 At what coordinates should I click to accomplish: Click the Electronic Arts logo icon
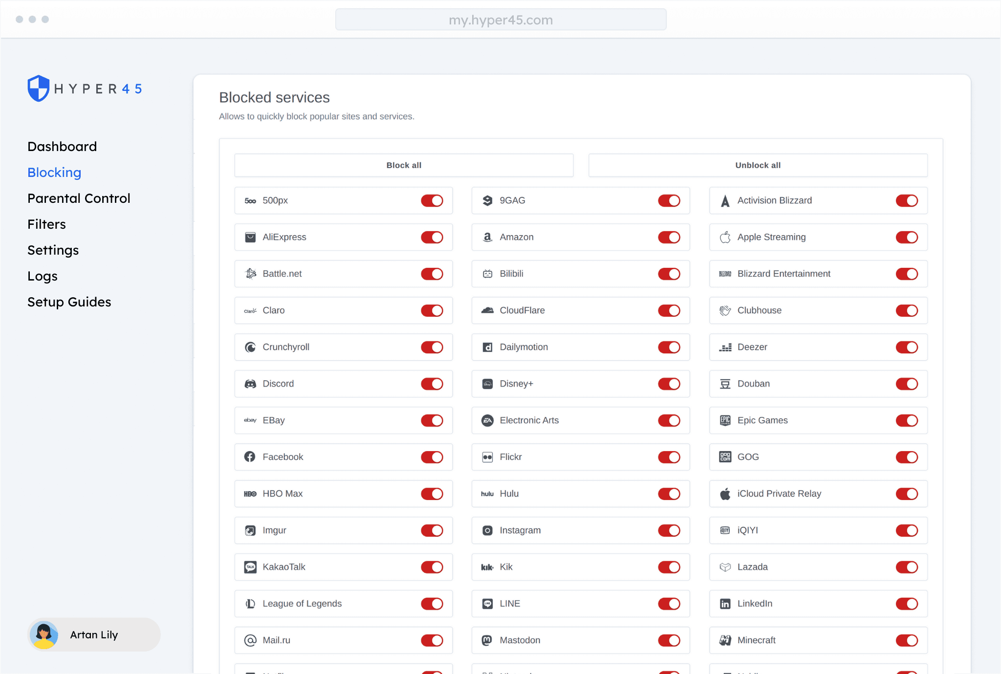[x=487, y=420]
